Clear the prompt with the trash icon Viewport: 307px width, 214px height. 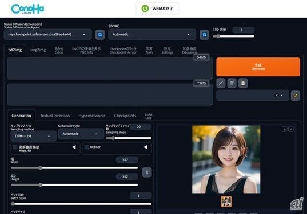coord(232,83)
